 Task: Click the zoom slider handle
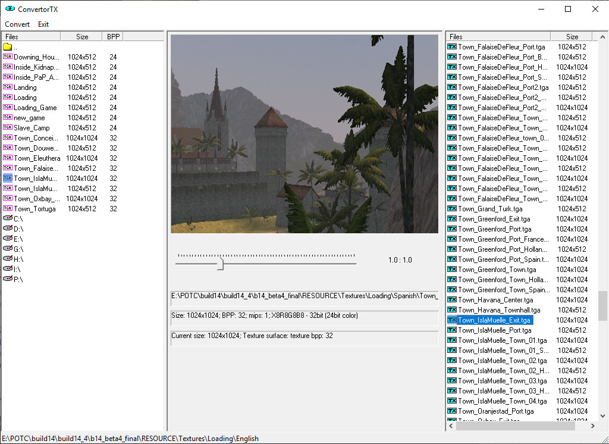(x=220, y=263)
